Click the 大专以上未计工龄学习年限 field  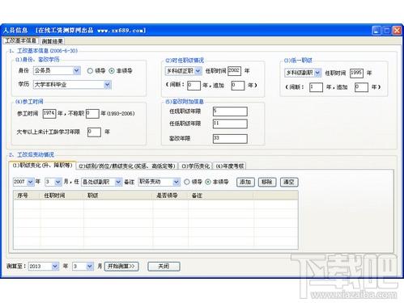[x=94, y=132]
